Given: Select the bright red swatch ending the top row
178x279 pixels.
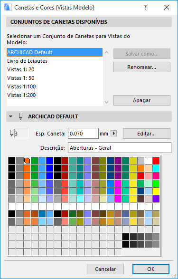Looking at the screenshot, I should click(x=156, y=161).
